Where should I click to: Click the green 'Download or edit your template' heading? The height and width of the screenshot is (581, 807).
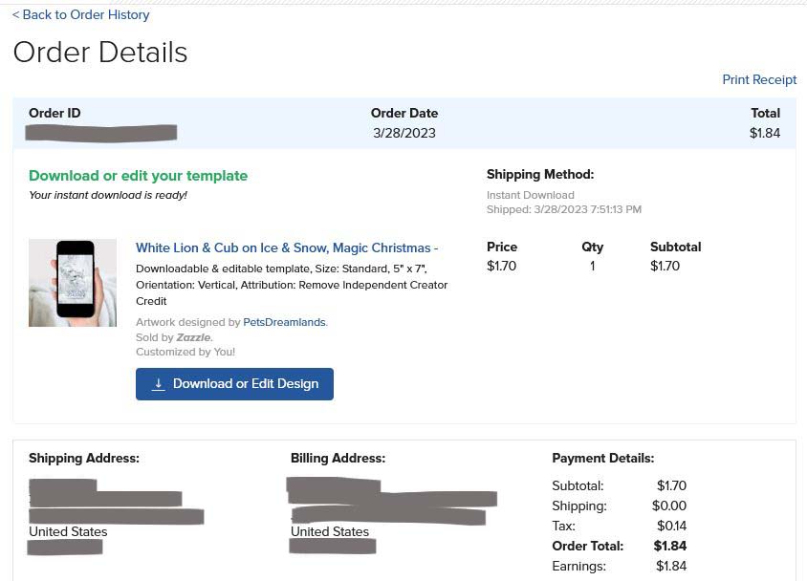[138, 176]
